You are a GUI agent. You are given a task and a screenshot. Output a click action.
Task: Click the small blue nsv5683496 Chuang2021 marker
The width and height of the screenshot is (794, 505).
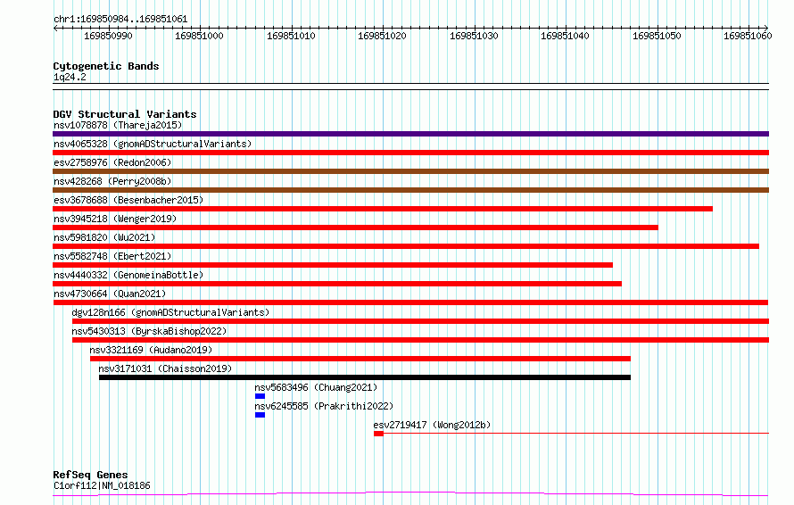point(260,396)
